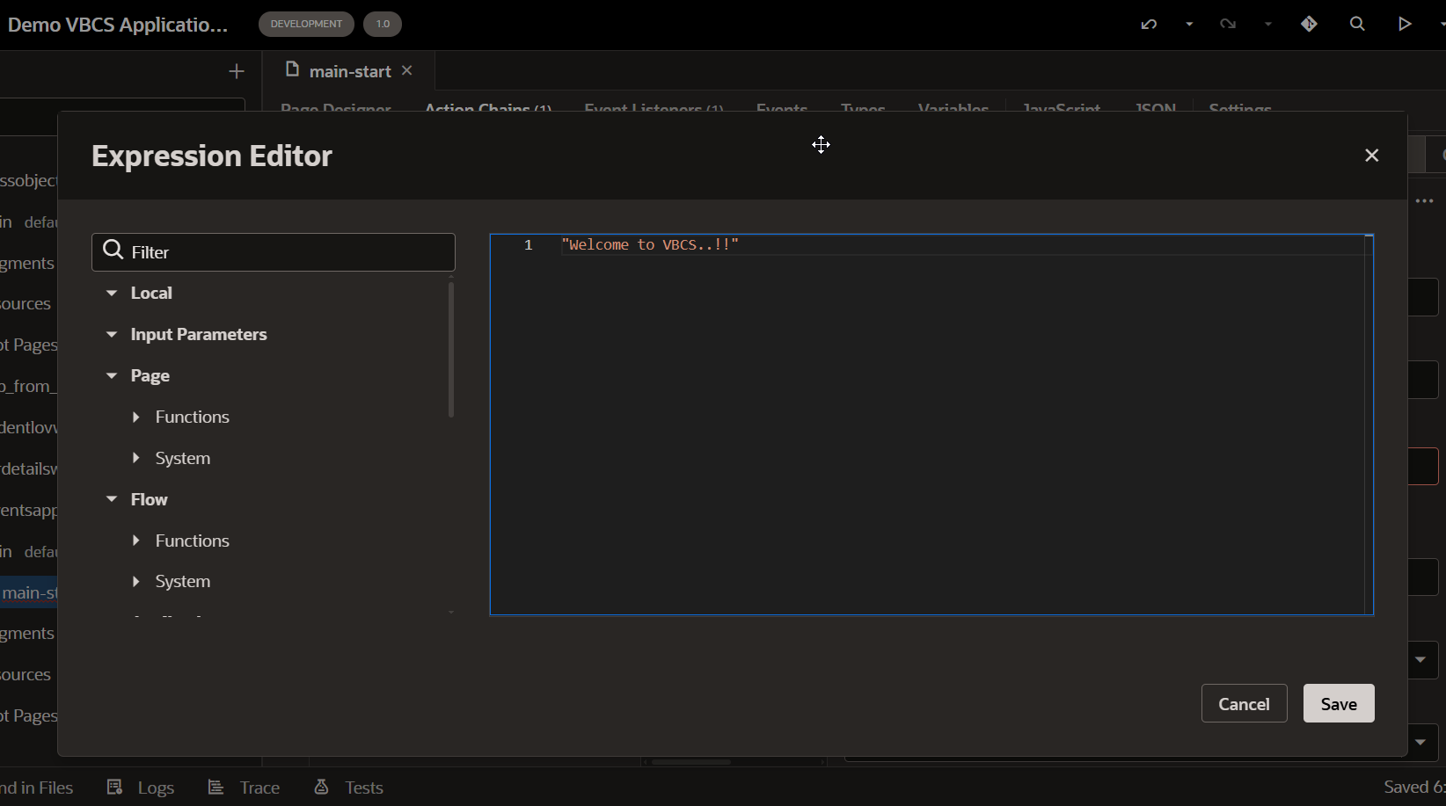Open search via magnifier icon in header
The height and width of the screenshot is (806, 1446).
[1357, 25]
